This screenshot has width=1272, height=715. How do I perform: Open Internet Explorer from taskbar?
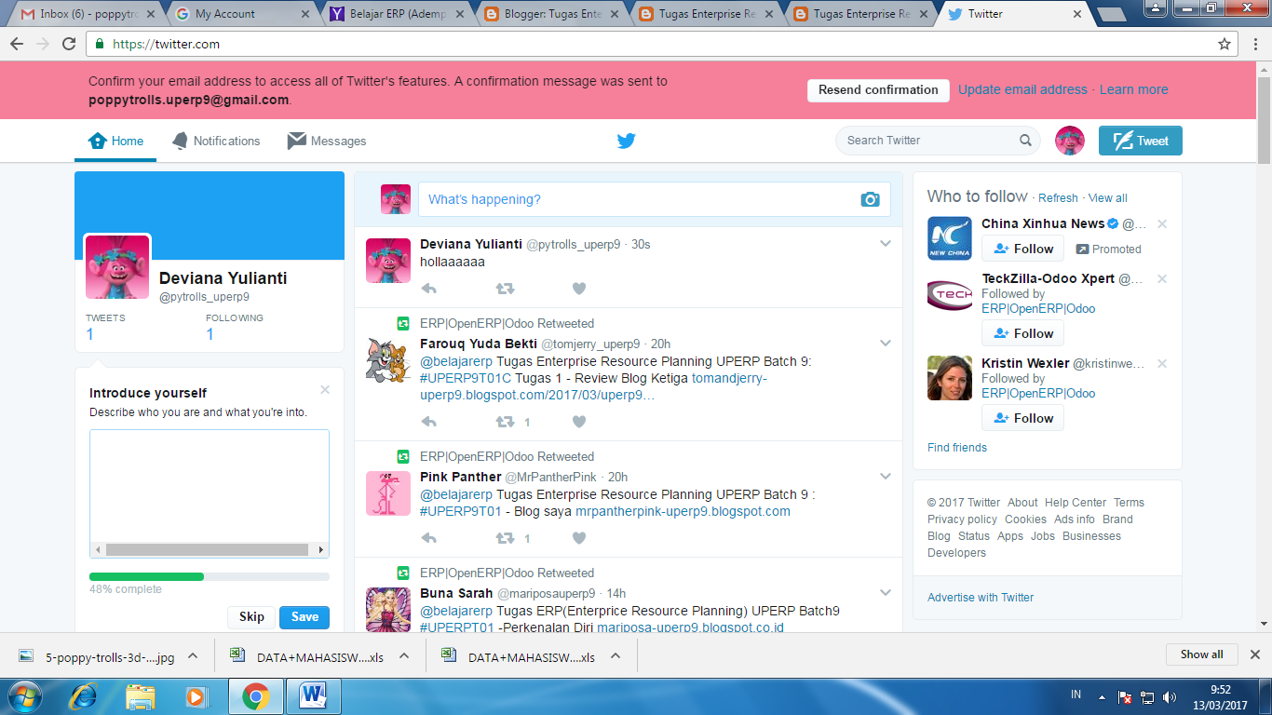83,695
